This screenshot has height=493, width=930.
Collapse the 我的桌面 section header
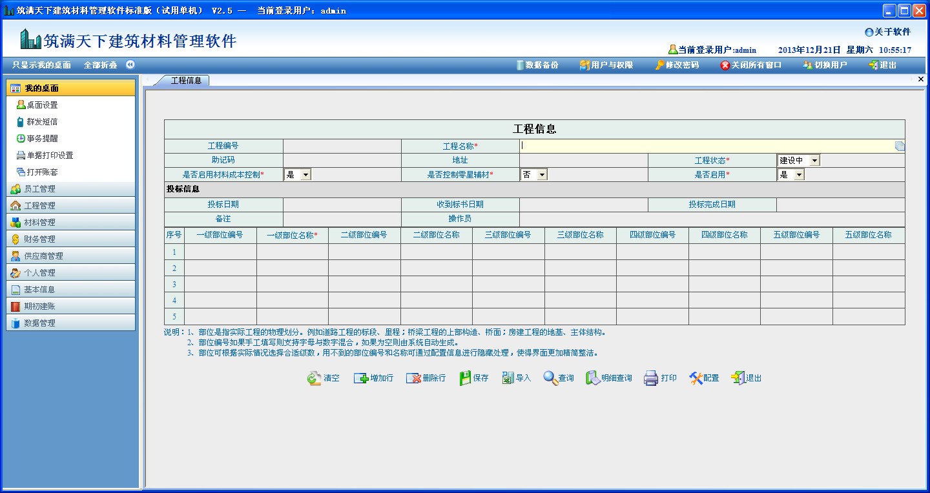coord(71,88)
